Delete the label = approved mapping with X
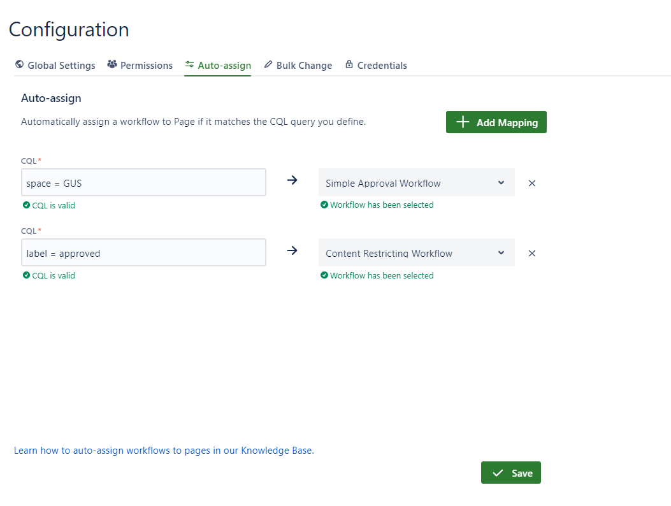 (532, 254)
